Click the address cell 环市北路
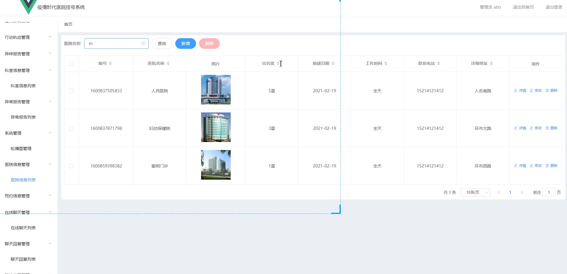 [483, 128]
